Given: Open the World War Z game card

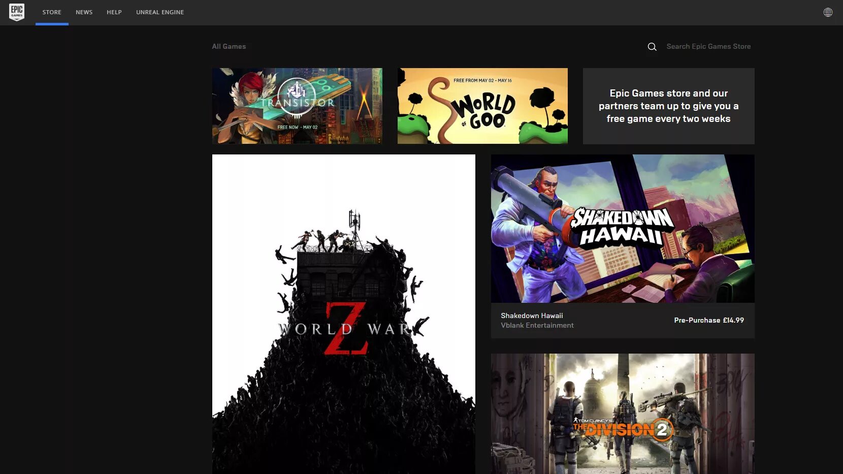Looking at the screenshot, I should tap(344, 314).
